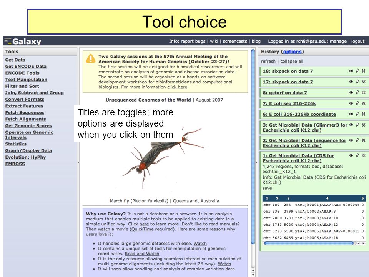Edit attributes of 18: sixpack on data 7 (pencil)

357,71
